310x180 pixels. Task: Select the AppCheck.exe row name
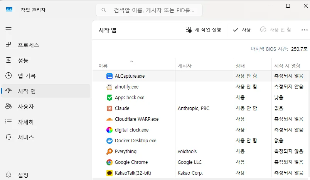(x=130, y=98)
